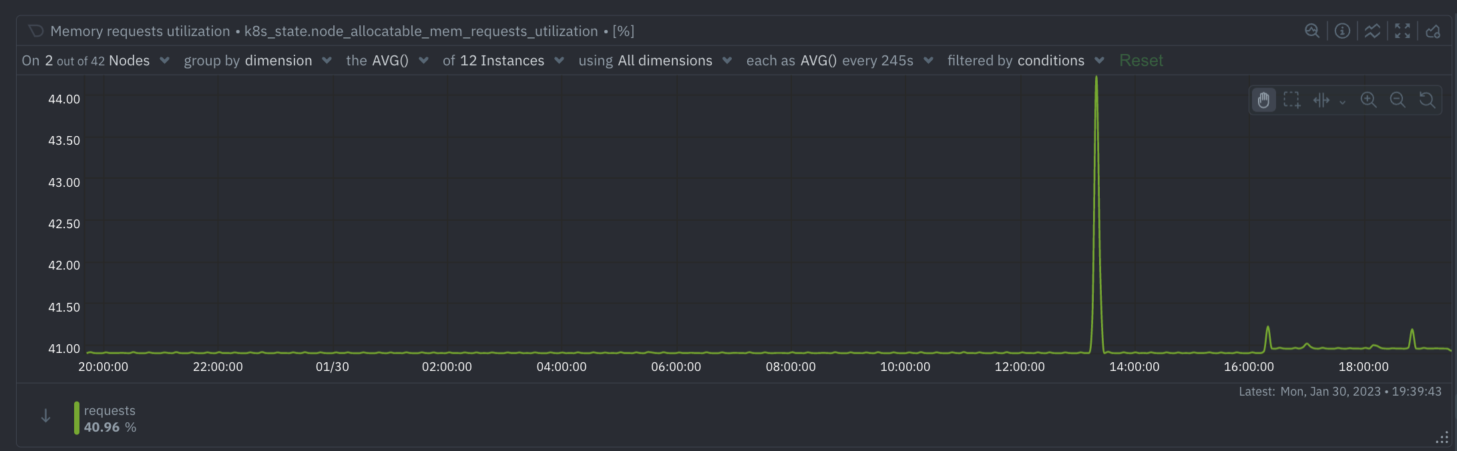Open the filtered by conditions dropdown
1457x451 pixels.
tap(1026, 61)
